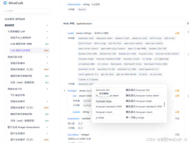The width and height of the screenshot is (189, 143).
Task: Click yi-large row in popup
Action: click(x=129, y=118)
